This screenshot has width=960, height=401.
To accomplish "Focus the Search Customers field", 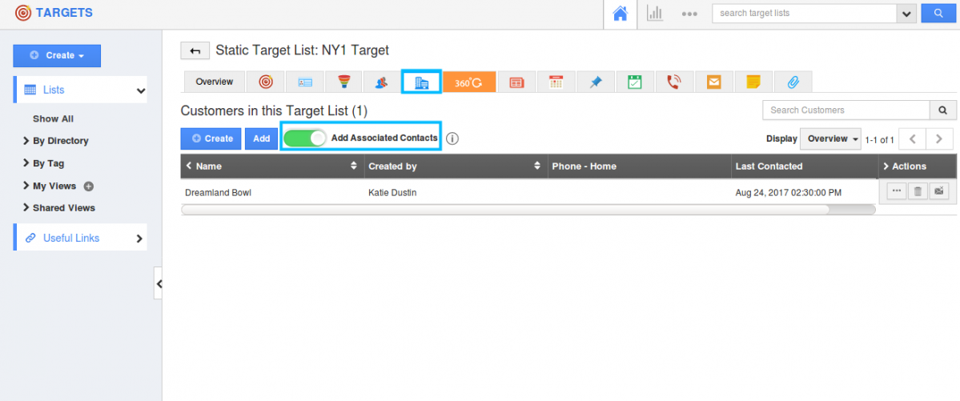I will pyautogui.click(x=847, y=110).
